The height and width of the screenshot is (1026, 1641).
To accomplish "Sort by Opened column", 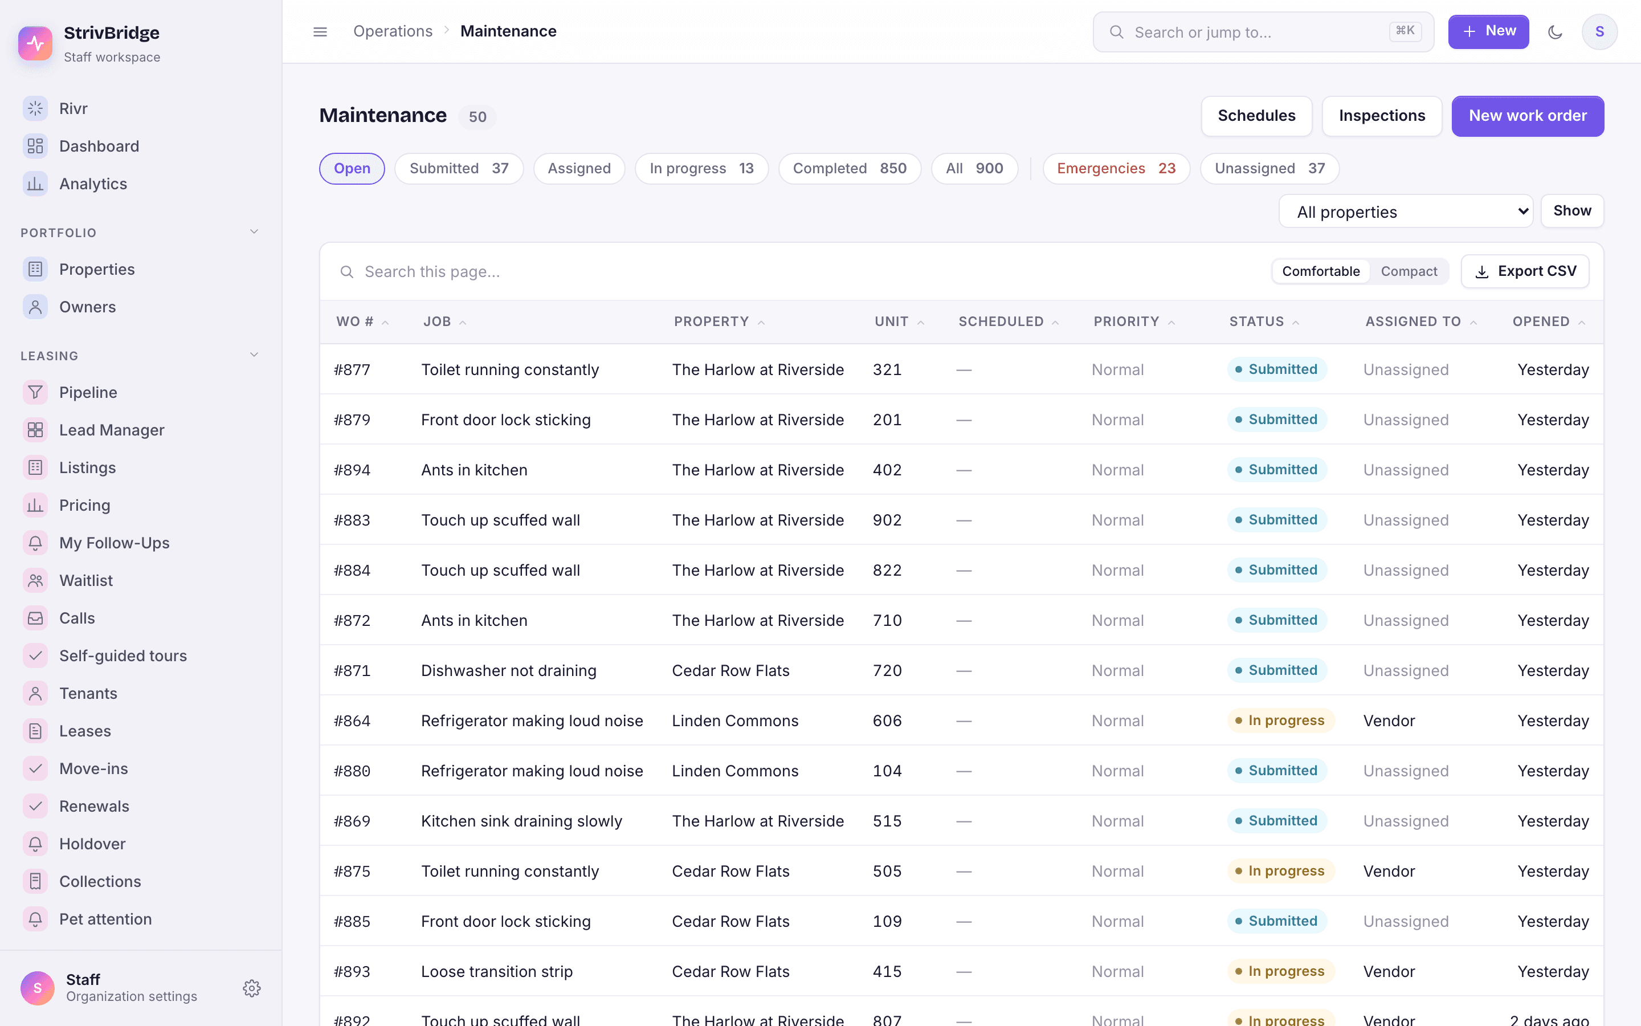I will tap(1549, 321).
